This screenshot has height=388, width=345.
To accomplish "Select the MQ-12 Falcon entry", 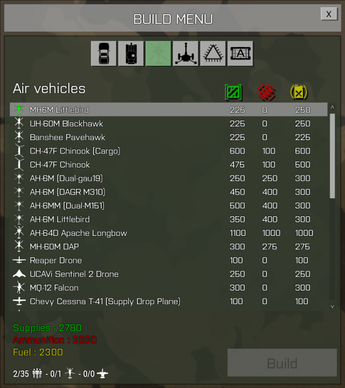I will [168, 288].
